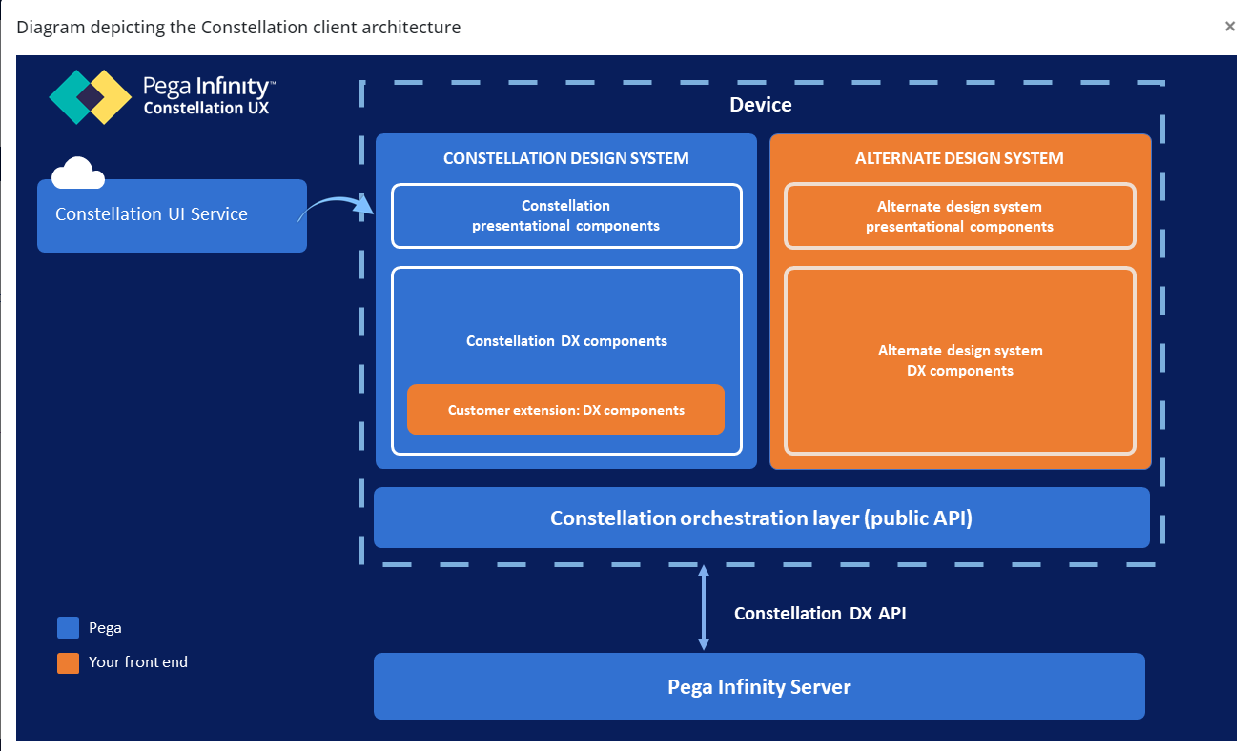Click the orange Your front end swatch
The height and width of the screenshot is (751, 1250).
point(68,662)
